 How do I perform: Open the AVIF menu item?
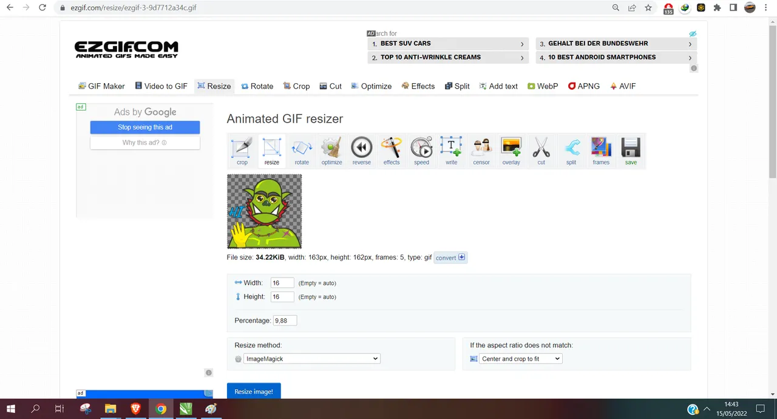623,86
